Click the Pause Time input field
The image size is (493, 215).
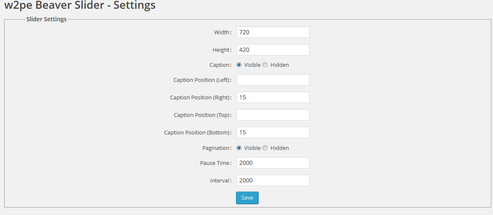click(273, 163)
